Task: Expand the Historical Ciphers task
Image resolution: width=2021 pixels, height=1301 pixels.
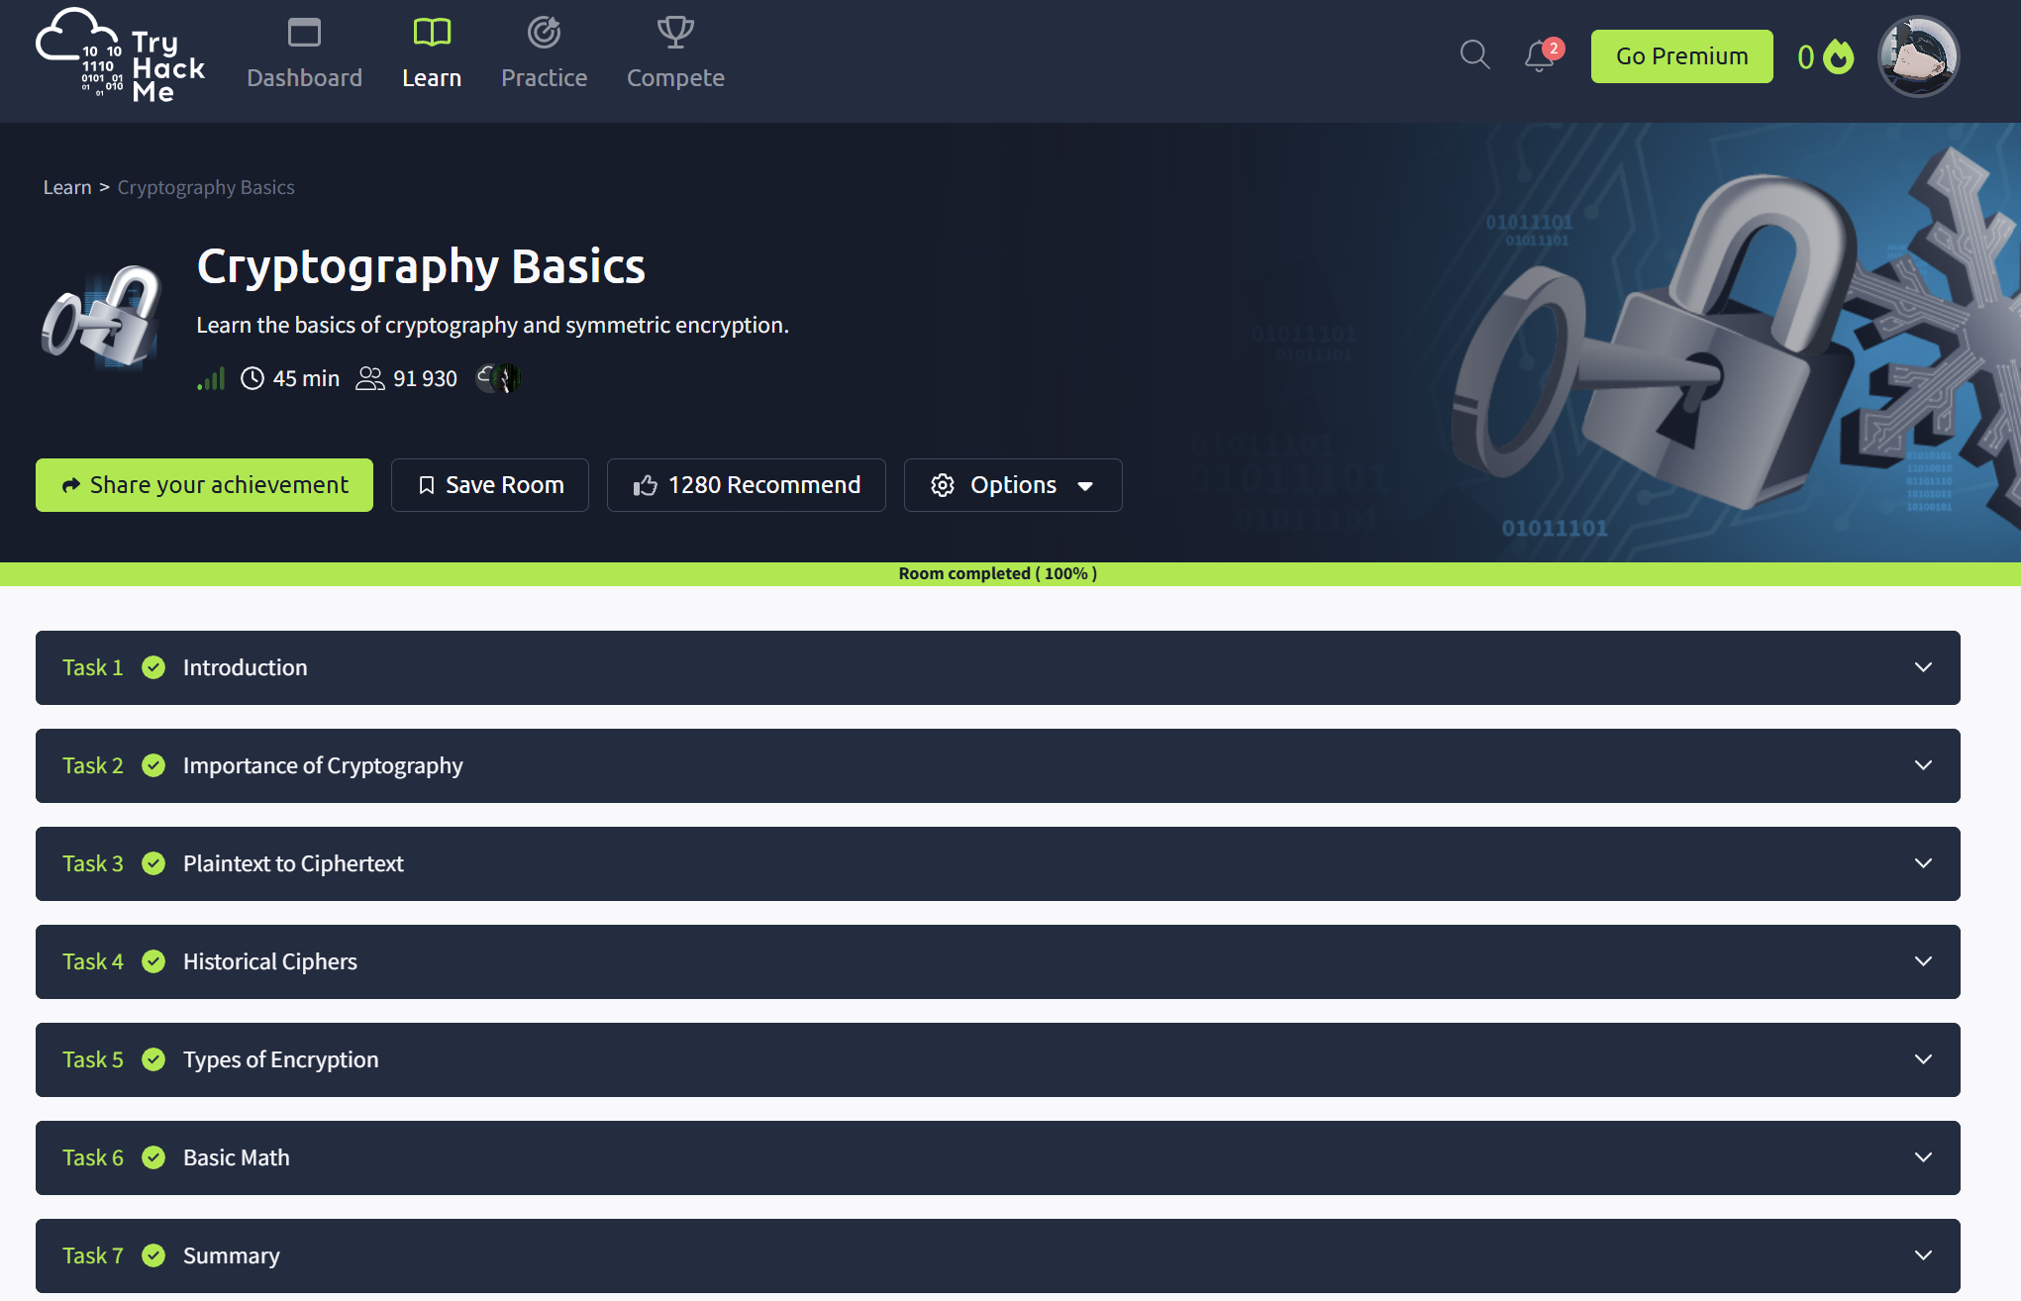Action: [1924, 961]
